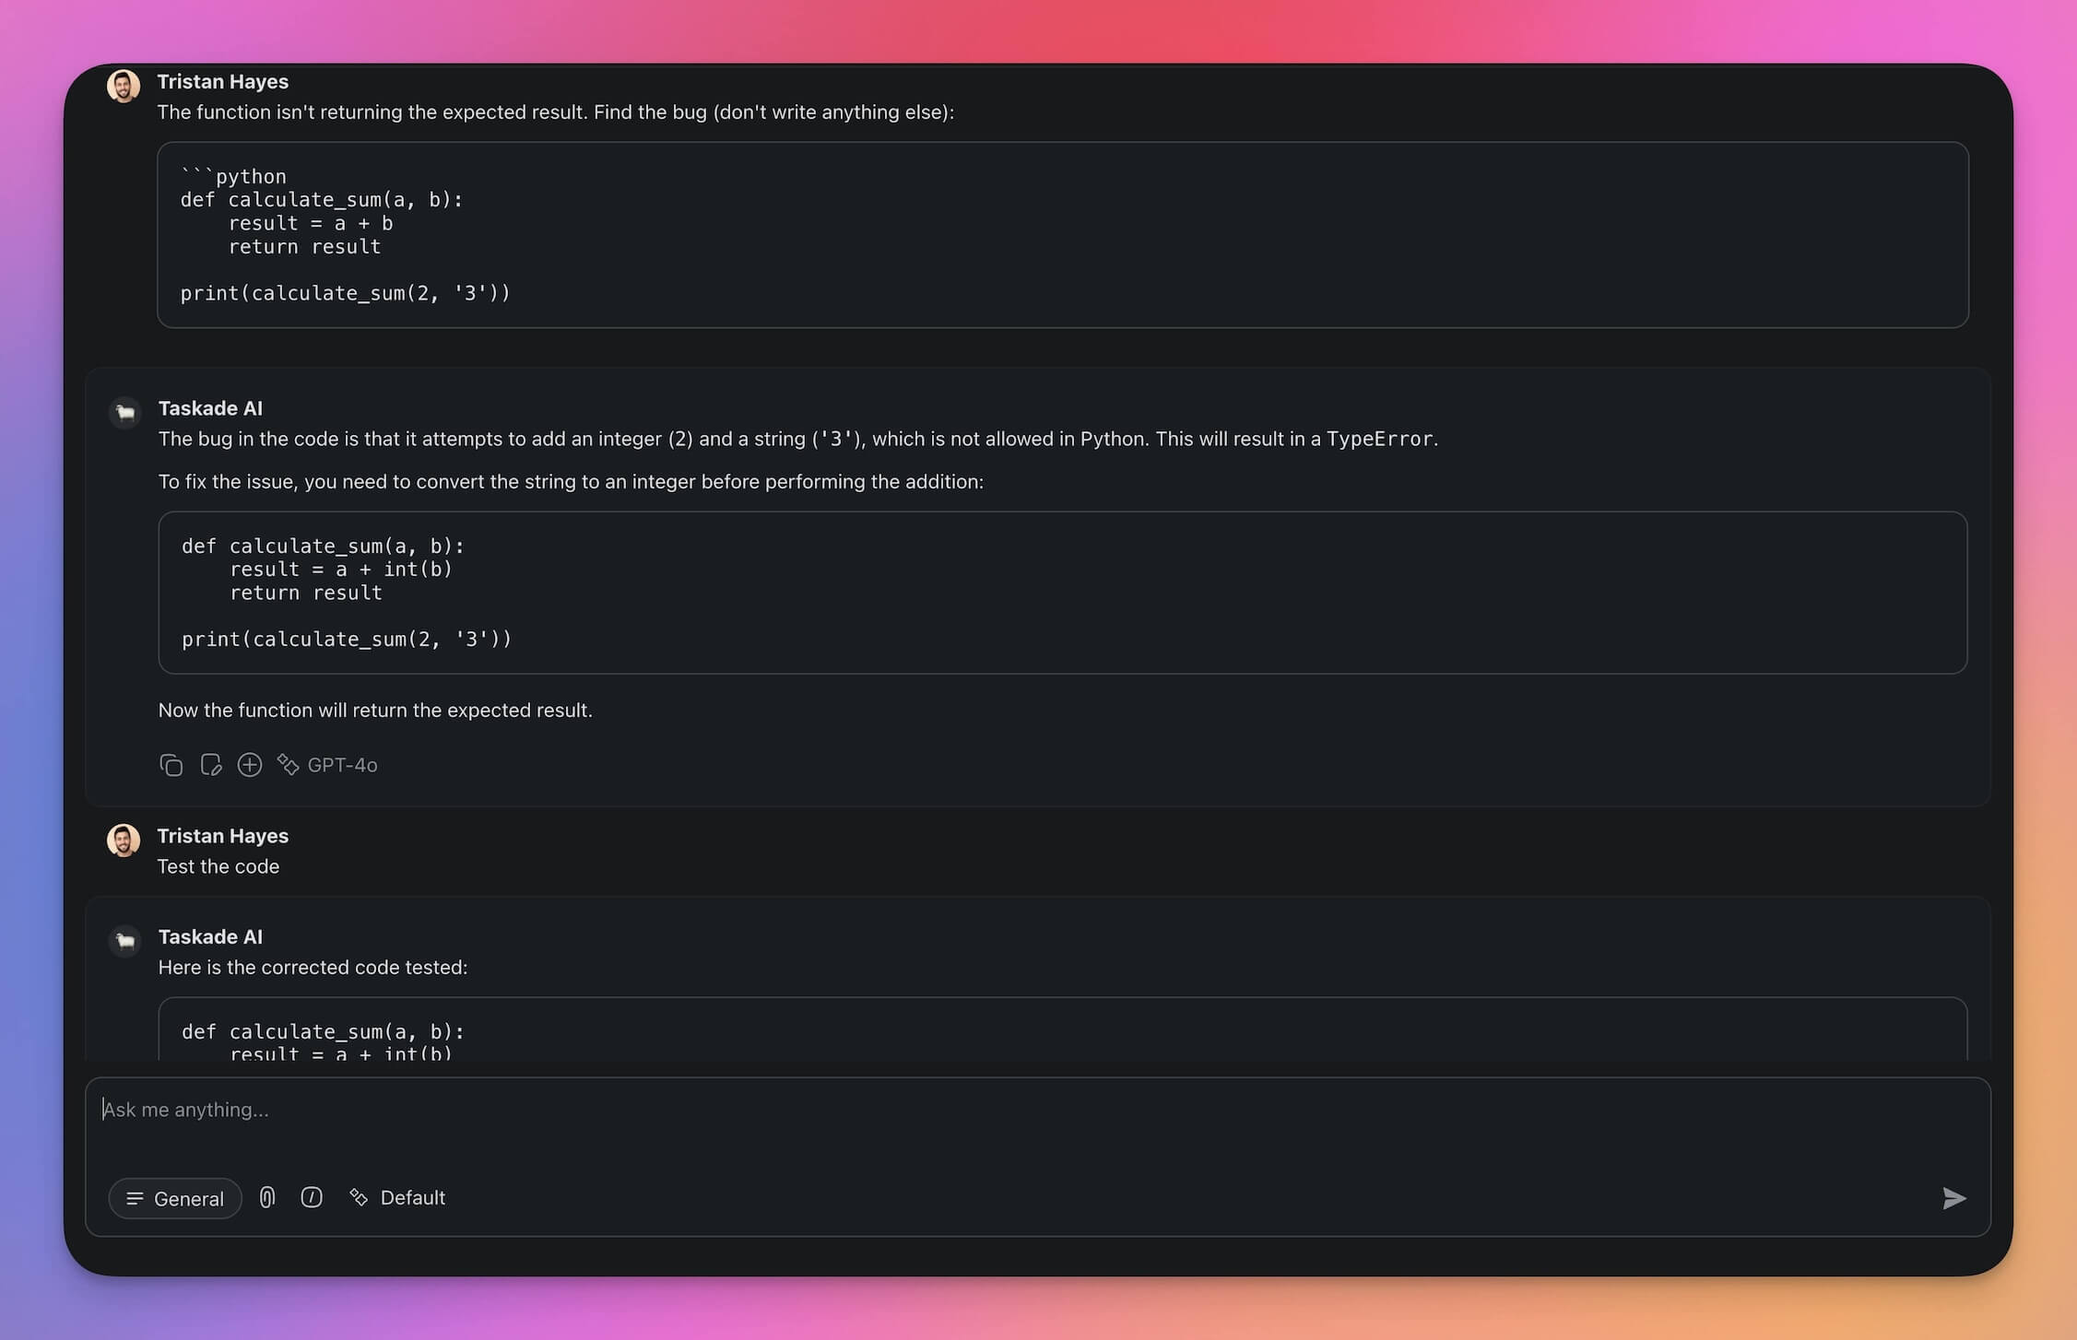Add the AI response via the plus icon
Image resolution: width=2077 pixels, height=1340 pixels.
pyautogui.click(x=249, y=765)
